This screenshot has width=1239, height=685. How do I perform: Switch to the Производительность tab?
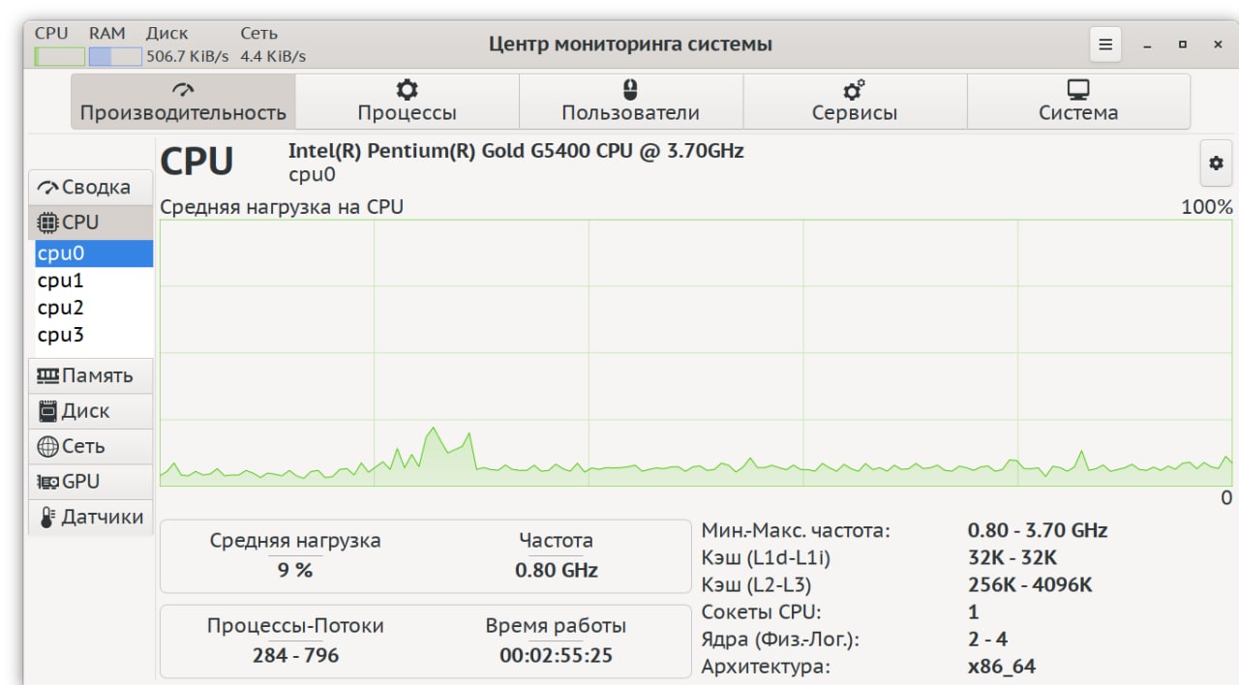pos(183,102)
